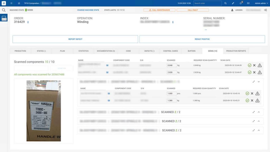Viewport: 270px width, 152px height.
Task: Click the app logo in top-left corner
Action: tap(4, 3)
